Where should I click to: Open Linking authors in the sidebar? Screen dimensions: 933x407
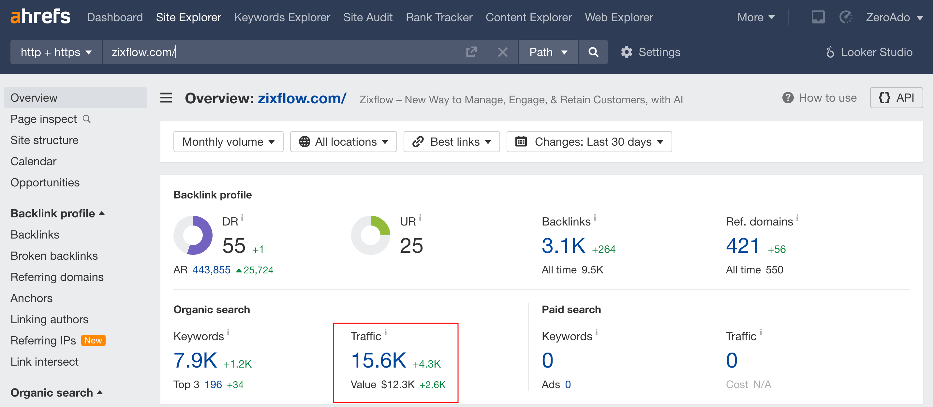pos(49,319)
